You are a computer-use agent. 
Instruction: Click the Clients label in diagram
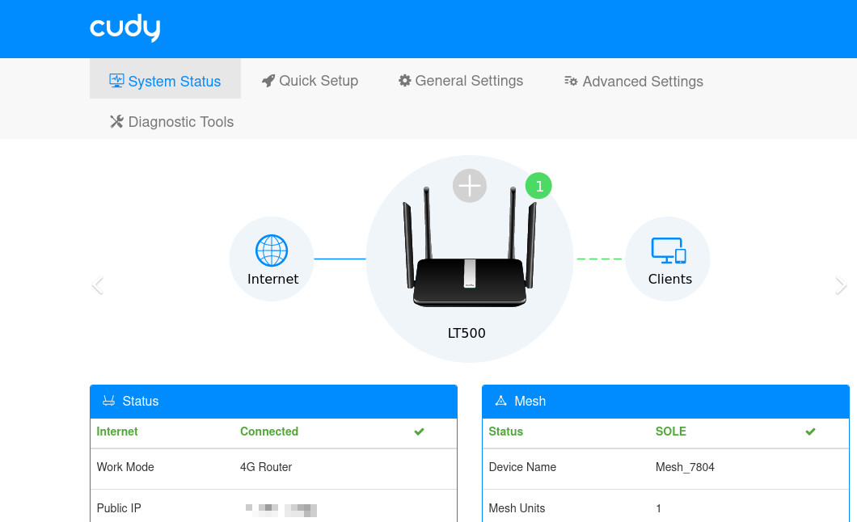(670, 279)
